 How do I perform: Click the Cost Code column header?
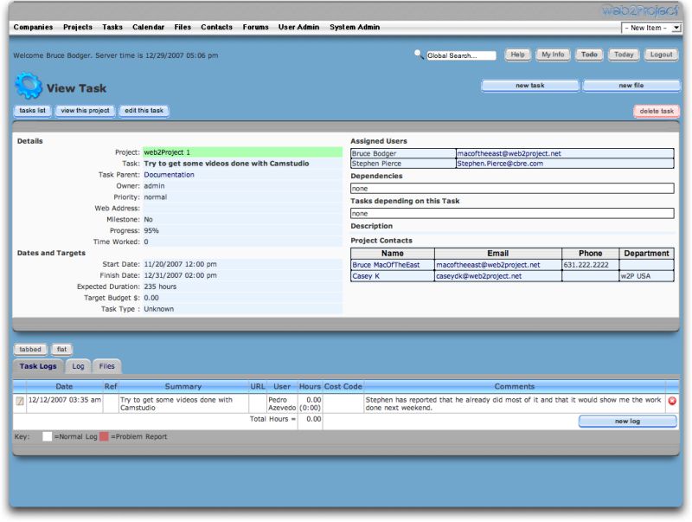(x=343, y=386)
